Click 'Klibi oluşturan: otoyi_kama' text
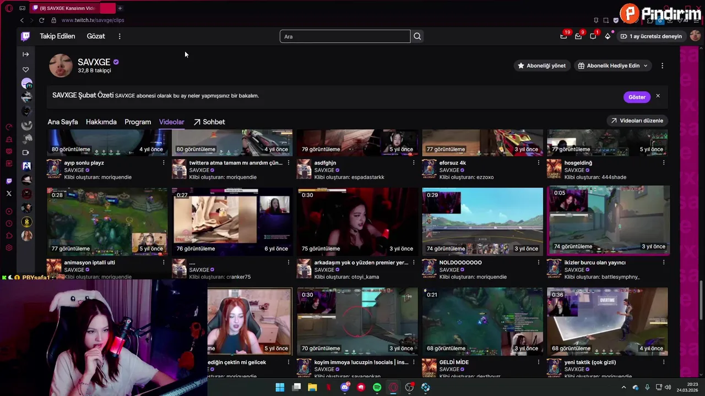Viewport: 705px width, 396px height. (x=346, y=277)
